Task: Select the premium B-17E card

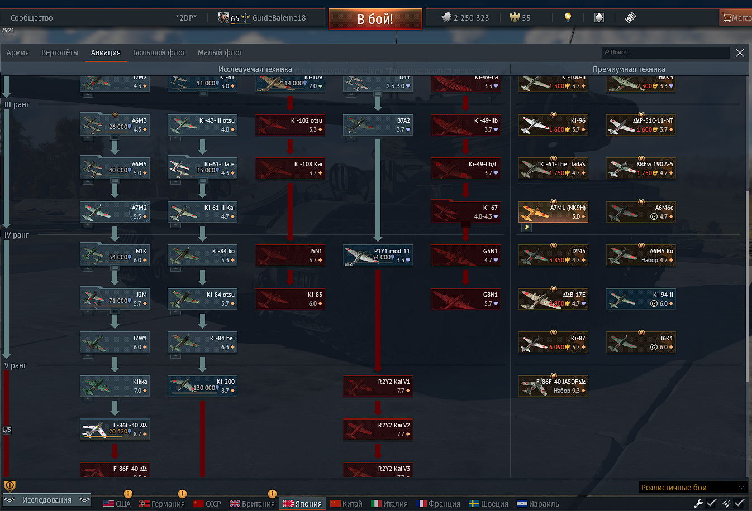Action: pyautogui.click(x=553, y=298)
